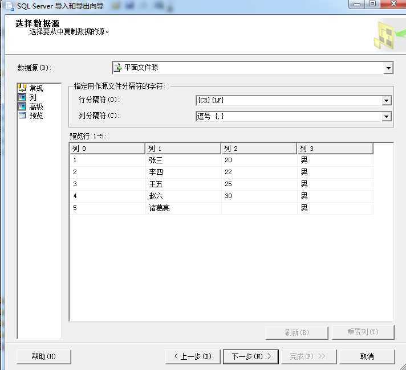Click the 高级 page icon in sidebar
The image size is (406, 370).
click(x=22, y=106)
